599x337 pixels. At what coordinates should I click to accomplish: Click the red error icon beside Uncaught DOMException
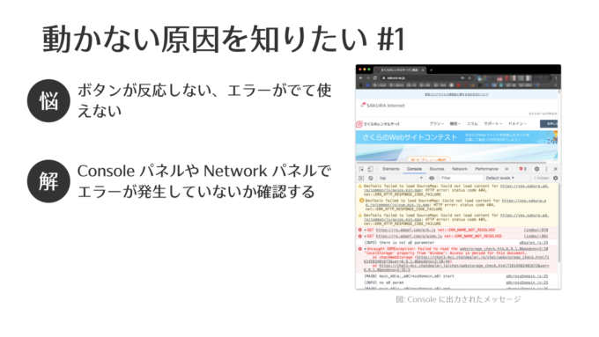pos(360,249)
